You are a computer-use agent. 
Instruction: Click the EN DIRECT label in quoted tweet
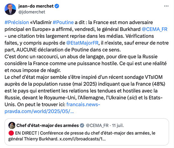click(x=26, y=133)
